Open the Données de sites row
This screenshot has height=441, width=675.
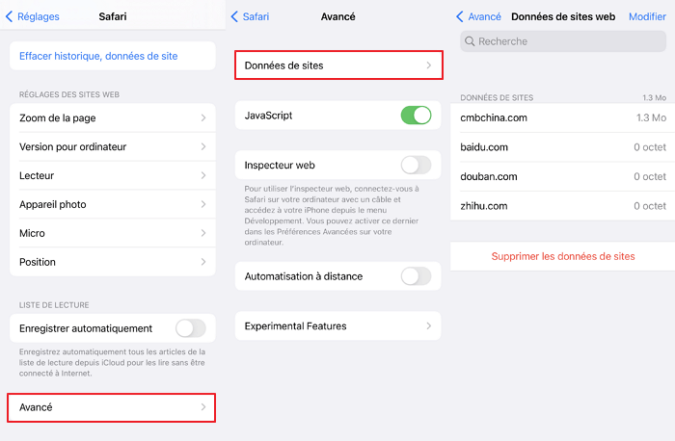338,65
